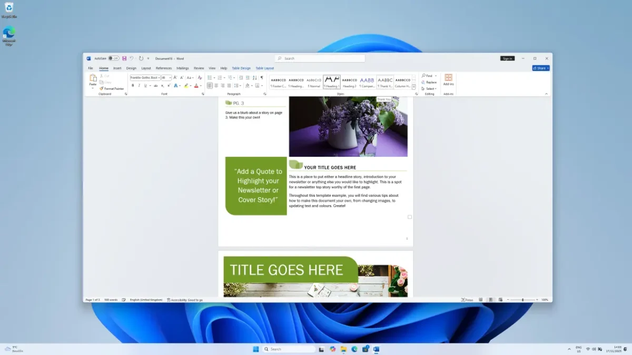Adjust the zoom slider in status bar
Screen dimensions: 632x355
tap(522, 300)
